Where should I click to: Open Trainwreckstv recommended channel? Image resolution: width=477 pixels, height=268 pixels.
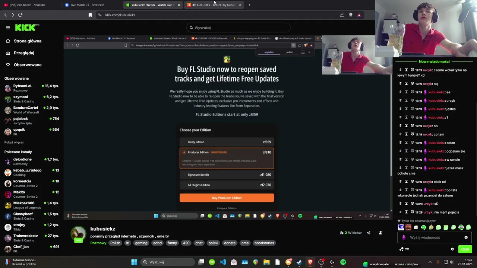(32, 238)
